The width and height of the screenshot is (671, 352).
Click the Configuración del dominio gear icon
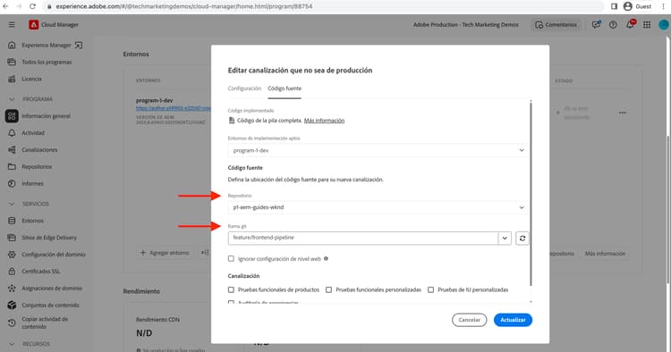click(x=12, y=255)
